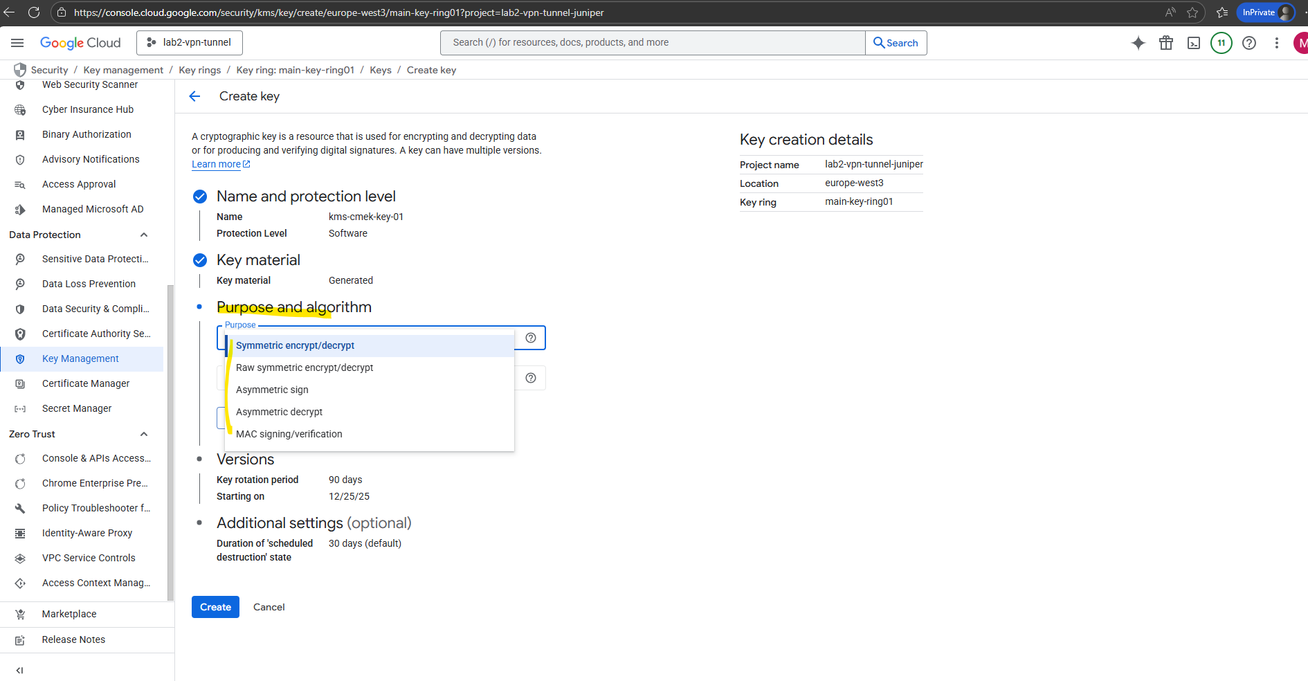Open the InPrivate profile badge

(1266, 12)
